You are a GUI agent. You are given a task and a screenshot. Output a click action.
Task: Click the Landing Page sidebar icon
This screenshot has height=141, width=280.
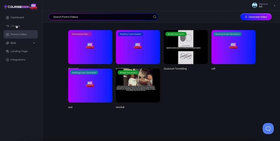(7, 51)
